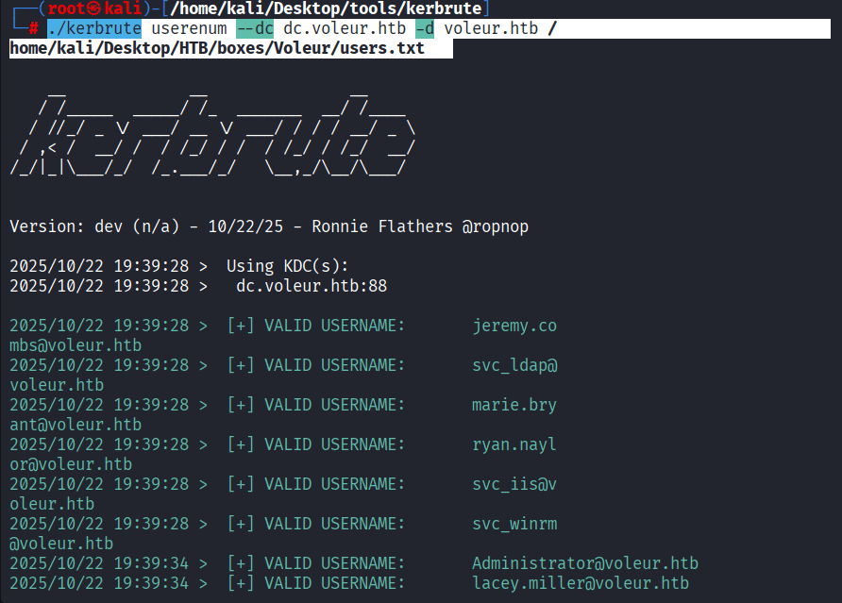
Task: Click the [+] marker on the lacey.miller line
Action: click(240, 583)
